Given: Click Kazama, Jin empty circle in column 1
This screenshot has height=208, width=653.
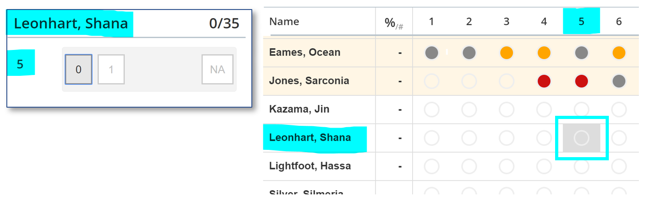Looking at the screenshot, I should (x=432, y=109).
